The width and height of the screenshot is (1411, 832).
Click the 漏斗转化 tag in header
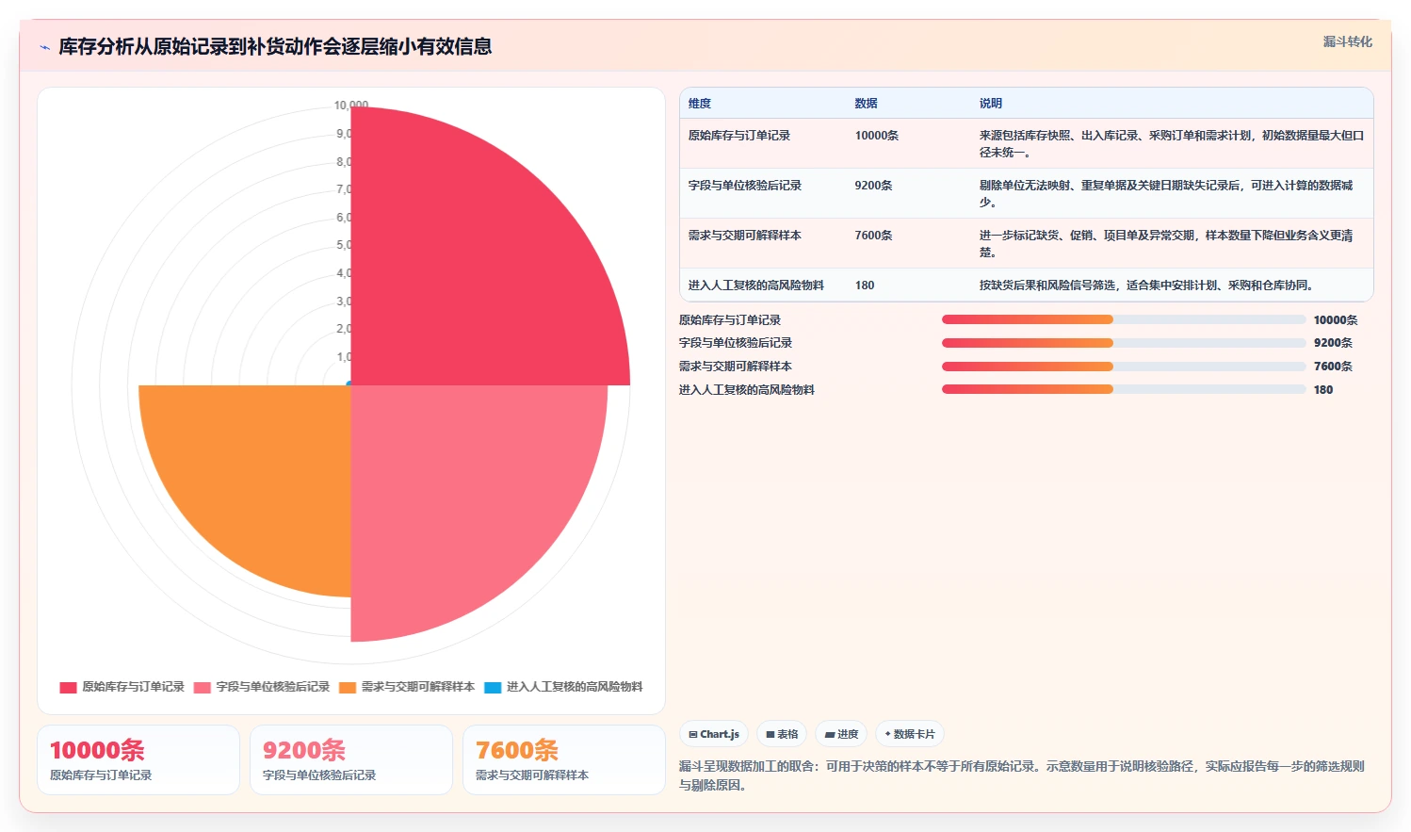[1347, 41]
